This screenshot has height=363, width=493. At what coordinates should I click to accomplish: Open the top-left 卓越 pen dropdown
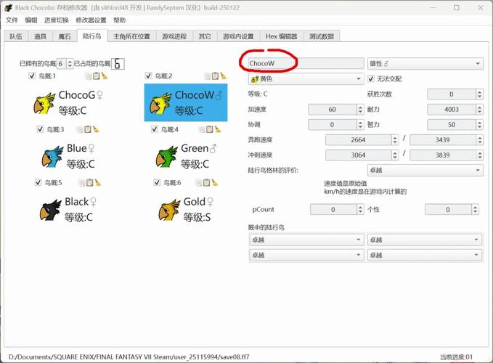pos(306,240)
